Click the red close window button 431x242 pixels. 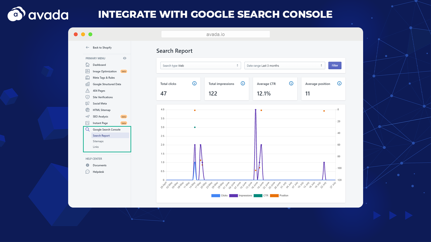pos(76,34)
